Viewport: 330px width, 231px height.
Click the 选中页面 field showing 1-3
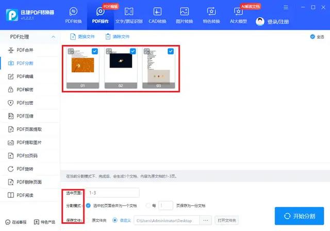point(112,193)
